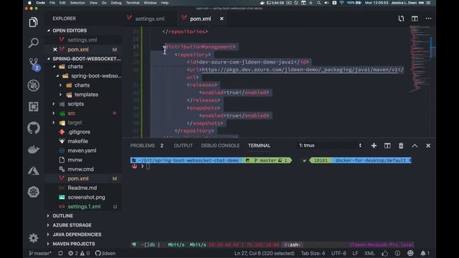Close pom.xml in Open Editors list

coord(55,49)
